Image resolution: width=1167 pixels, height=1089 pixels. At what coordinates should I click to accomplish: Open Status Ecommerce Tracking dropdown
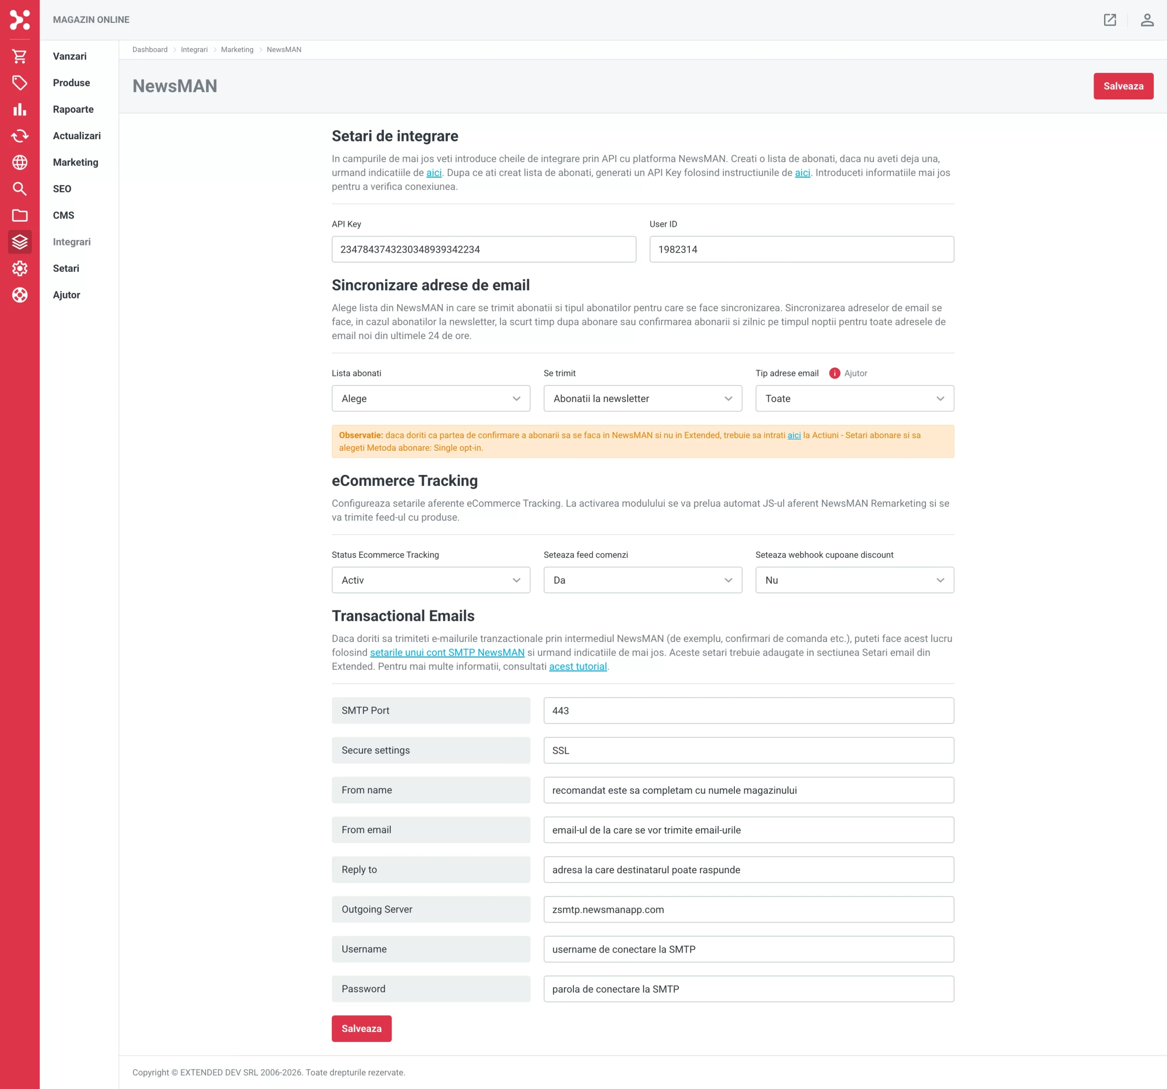[430, 580]
